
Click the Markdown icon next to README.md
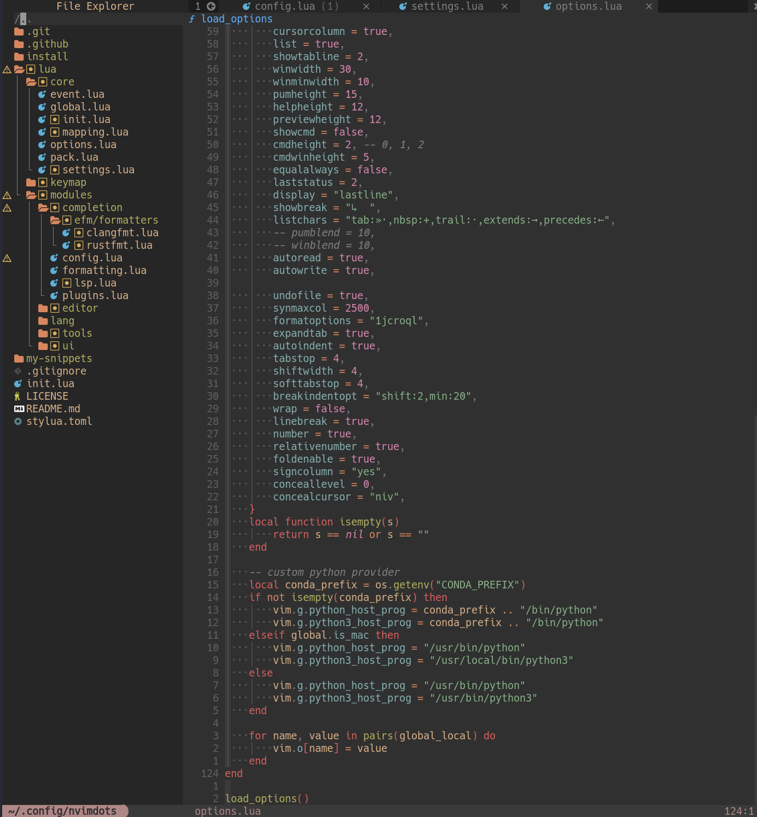click(18, 408)
